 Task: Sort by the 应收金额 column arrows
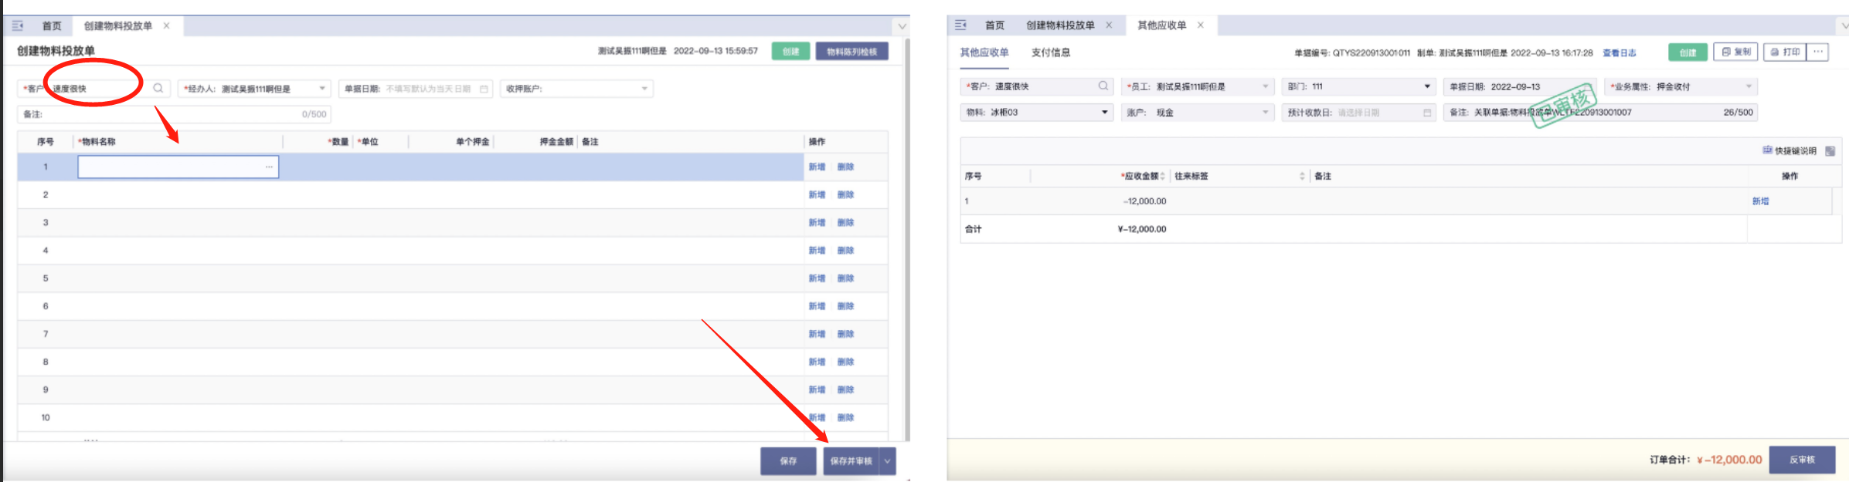[x=1163, y=177]
